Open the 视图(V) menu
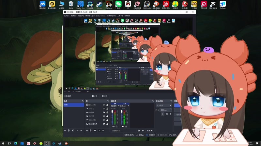The width and height of the screenshot is (261, 146). click(81, 16)
